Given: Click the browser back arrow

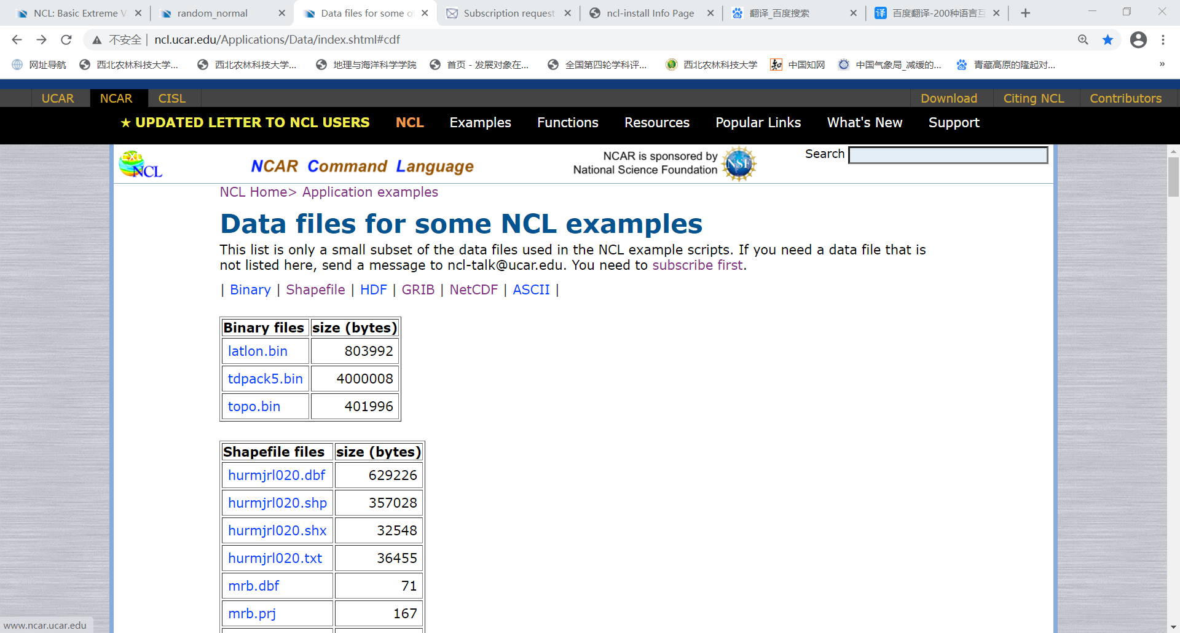Looking at the screenshot, I should click(17, 40).
